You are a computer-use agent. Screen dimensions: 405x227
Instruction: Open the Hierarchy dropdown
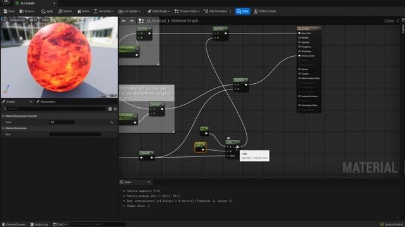pyautogui.click(x=103, y=11)
